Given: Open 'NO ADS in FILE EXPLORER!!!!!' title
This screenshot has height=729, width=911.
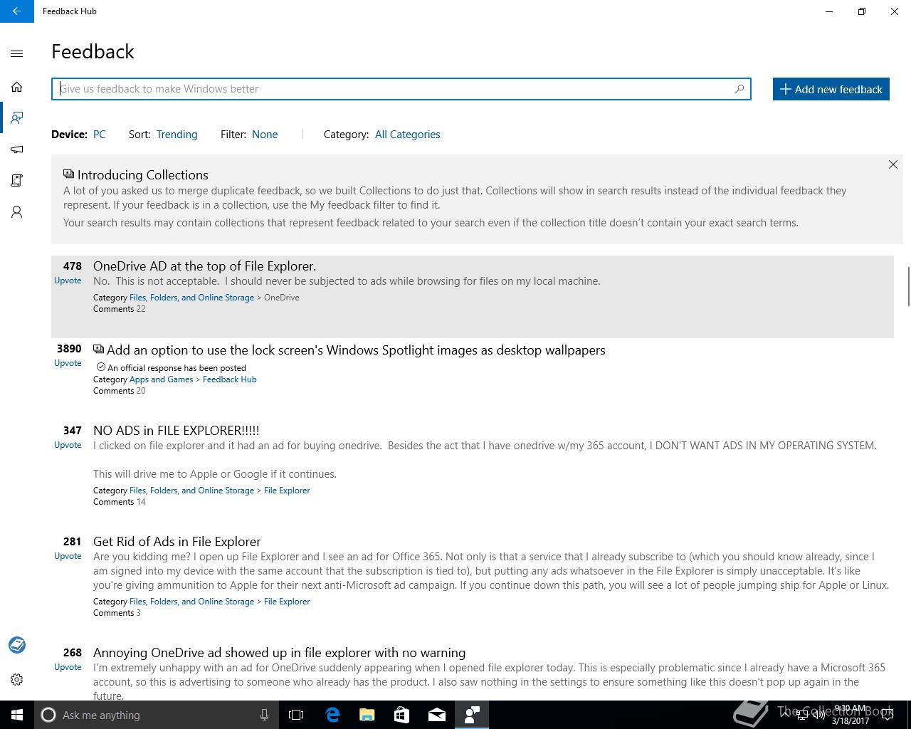Looking at the screenshot, I should click(177, 431).
